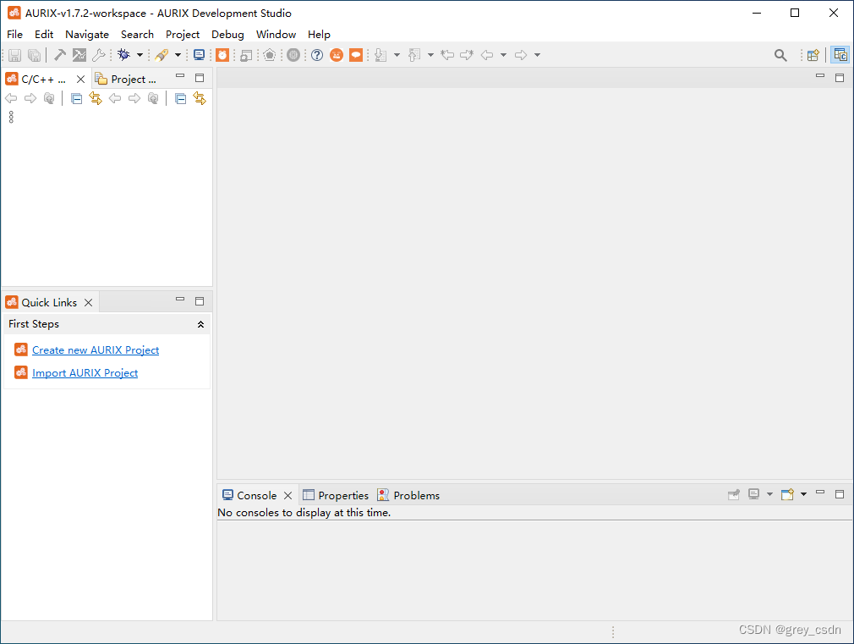
Task: Open Help via the question mark icon
Action: [x=316, y=54]
